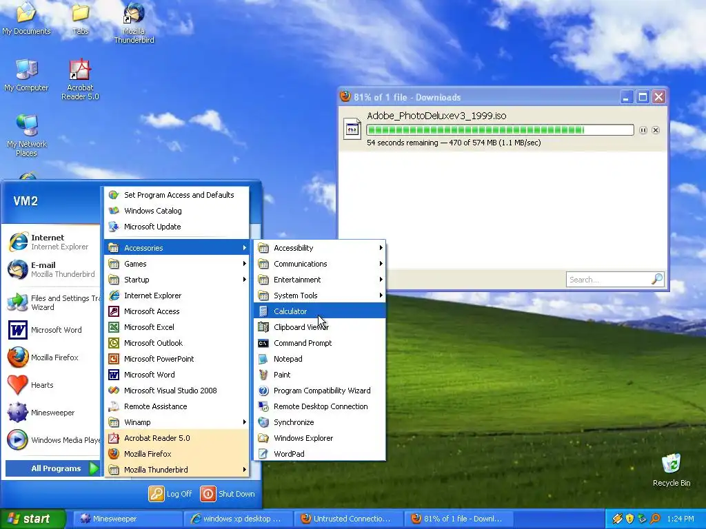Cancel the Adobe_PhotoDeluxev3 download
The width and height of the screenshot is (706, 529).
coord(656,130)
